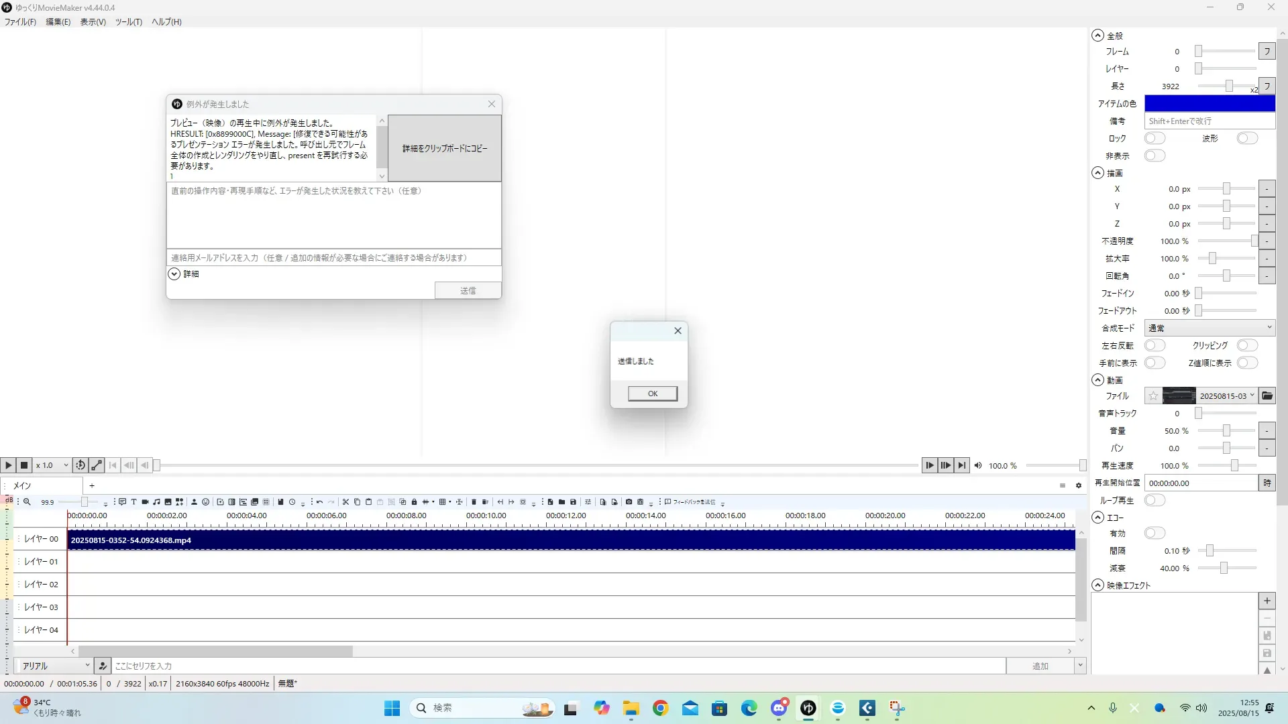Open the 合成モード dropdown
Screen dimensions: 1288x724
pyautogui.click(x=1209, y=328)
